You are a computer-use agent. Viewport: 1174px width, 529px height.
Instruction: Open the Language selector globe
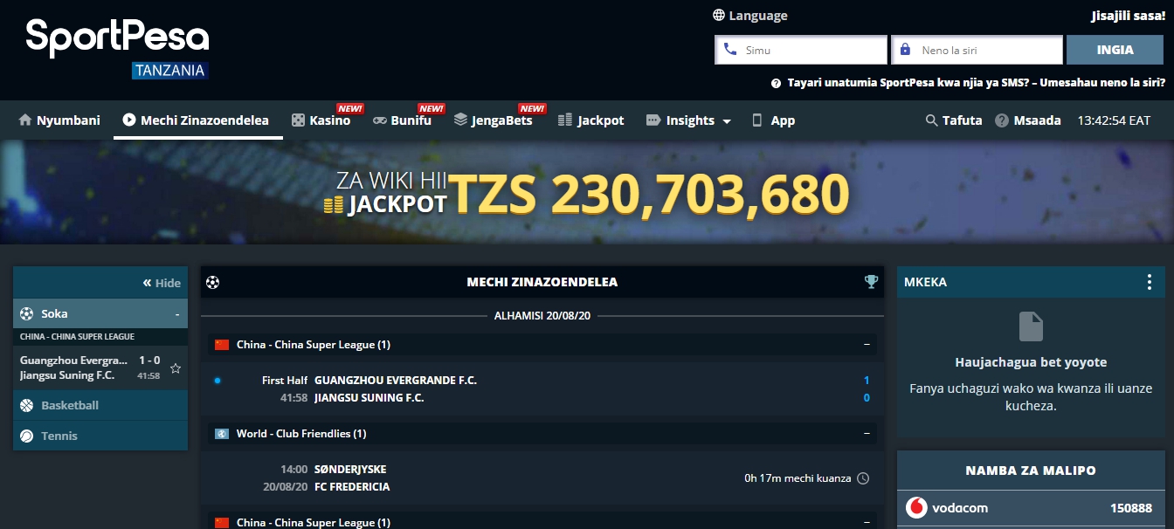click(719, 15)
